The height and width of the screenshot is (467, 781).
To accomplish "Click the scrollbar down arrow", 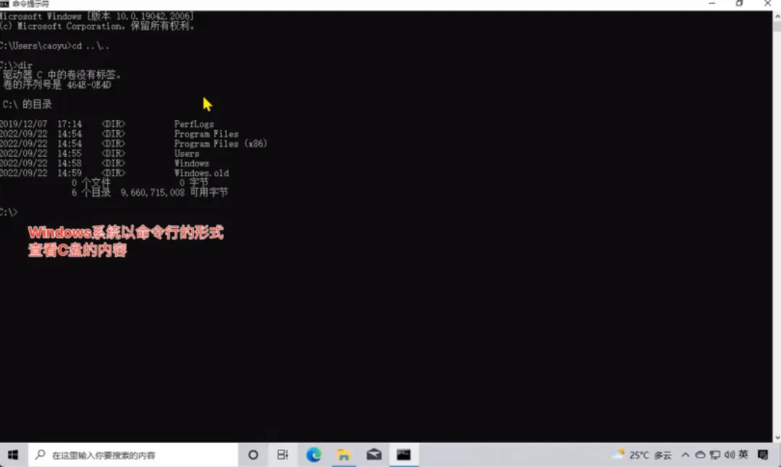I will [x=777, y=437].
